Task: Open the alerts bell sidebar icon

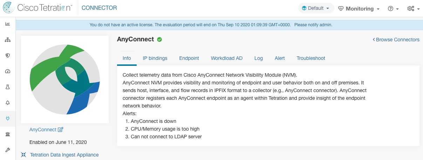Action: 8,103
